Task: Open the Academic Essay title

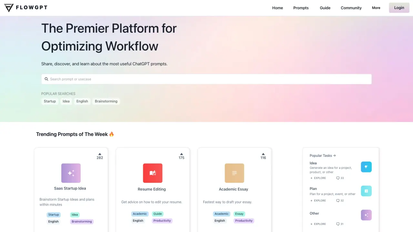Action: click(x=234, y=189)
